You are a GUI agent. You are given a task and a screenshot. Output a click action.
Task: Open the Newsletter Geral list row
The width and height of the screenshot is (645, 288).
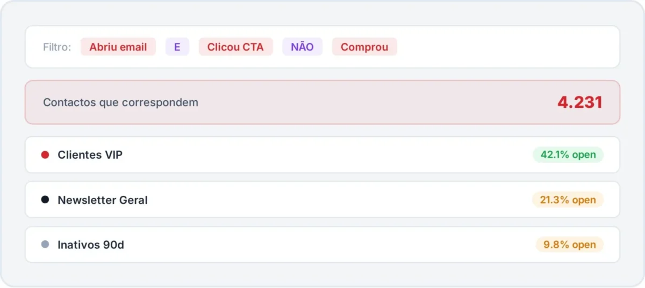coord(322,200)
